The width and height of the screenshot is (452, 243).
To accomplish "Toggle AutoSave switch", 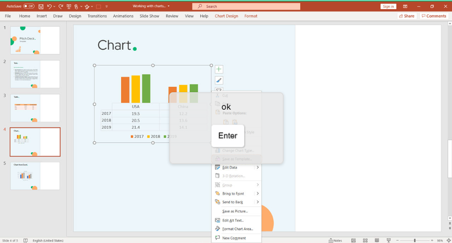I will click(28, 6).
